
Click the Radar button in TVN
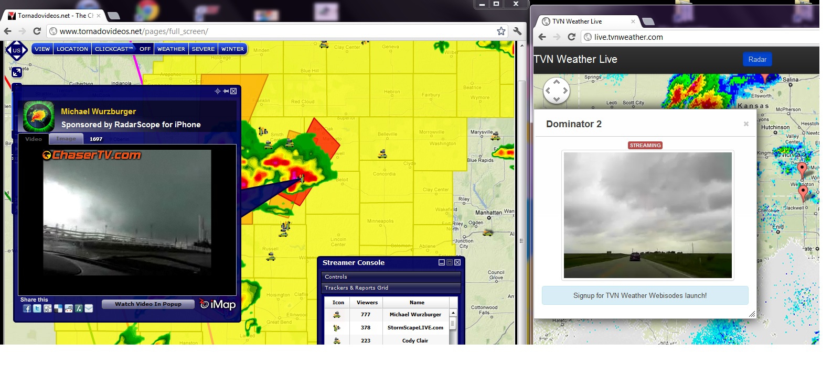click(x=757, y=59)
